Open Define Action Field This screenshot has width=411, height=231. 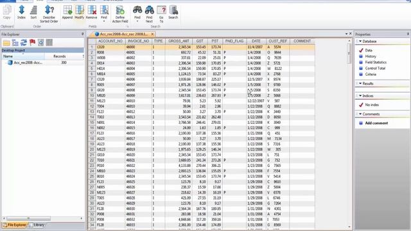point(120,14)
